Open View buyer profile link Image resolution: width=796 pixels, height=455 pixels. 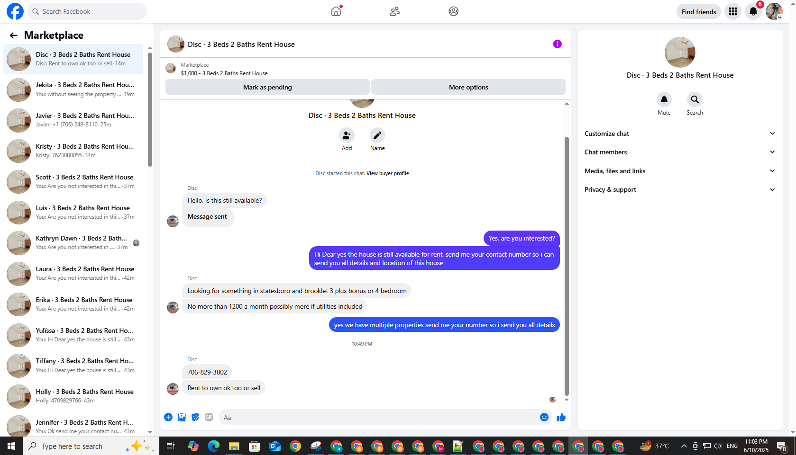(x=387, y=173)
